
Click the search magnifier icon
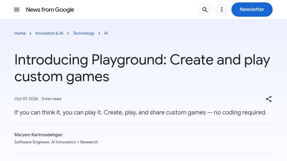tap(205, 10)
